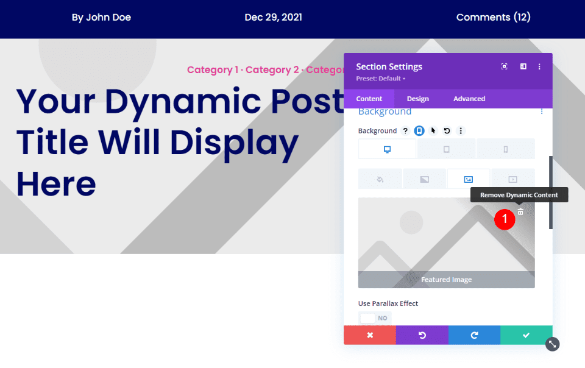Viewport: 585px width, 368px height.
Task: Switch to the phone device preview icon
Action: 506,149
